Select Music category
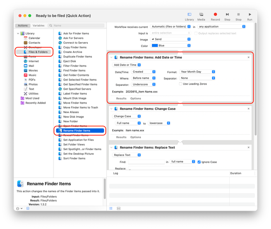The width and height of the screenshot is (271, 229). click(32, 75)
